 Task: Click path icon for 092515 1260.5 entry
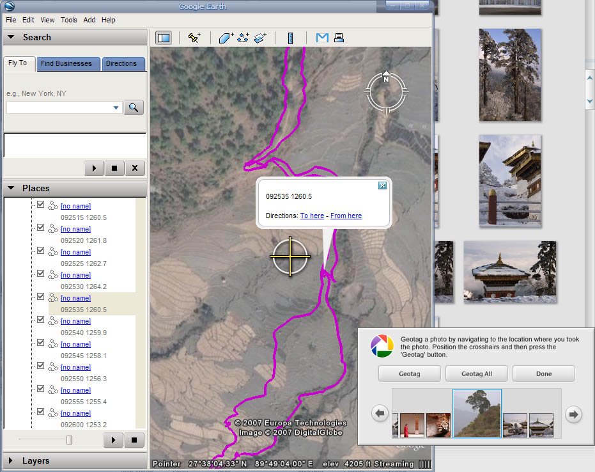point(53,205)
